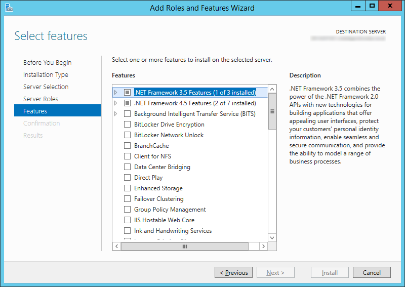Check Group Policy Management feature

pos(127,209)
